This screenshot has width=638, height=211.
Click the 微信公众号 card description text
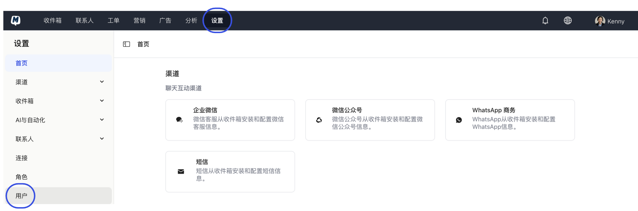(377, 123)
